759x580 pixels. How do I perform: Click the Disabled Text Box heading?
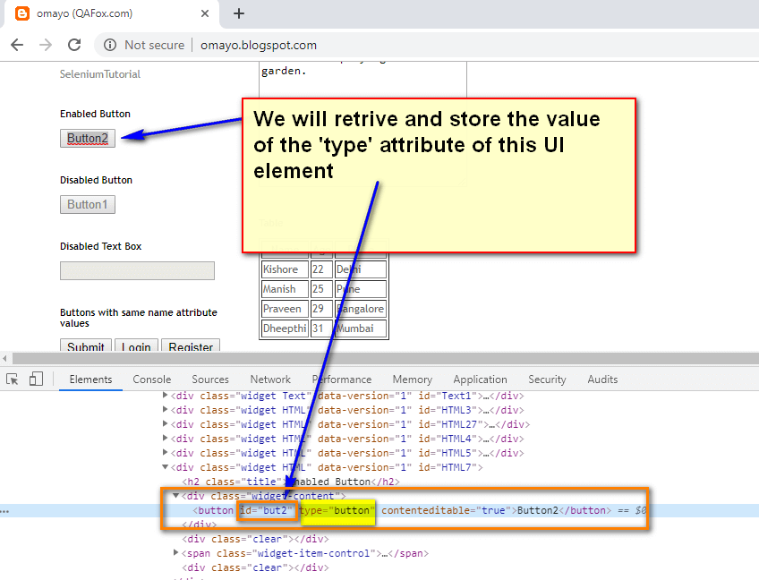100,246
